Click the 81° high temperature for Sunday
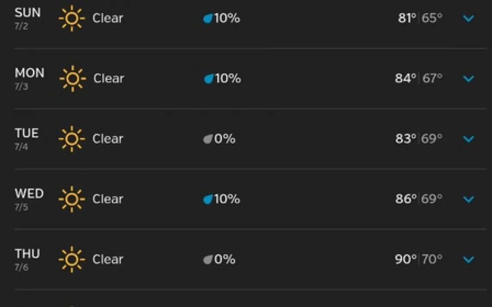 (407, 18)
